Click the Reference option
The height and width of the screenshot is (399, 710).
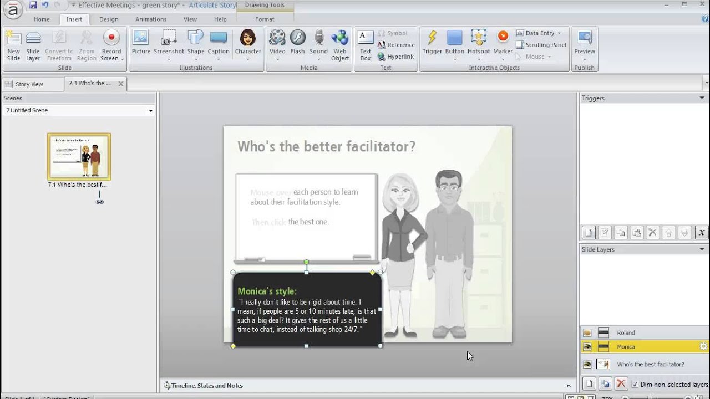coord(396,45)
